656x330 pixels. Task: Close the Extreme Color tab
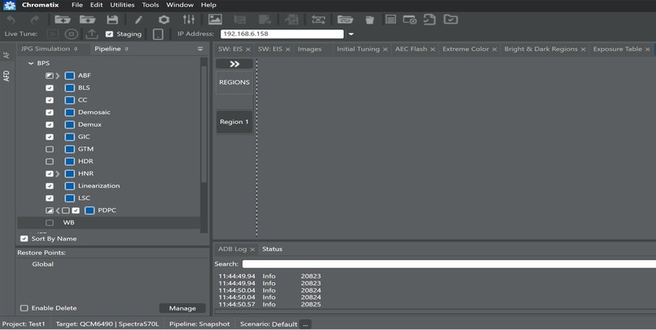pyautogui.click(x=495, y=50)
